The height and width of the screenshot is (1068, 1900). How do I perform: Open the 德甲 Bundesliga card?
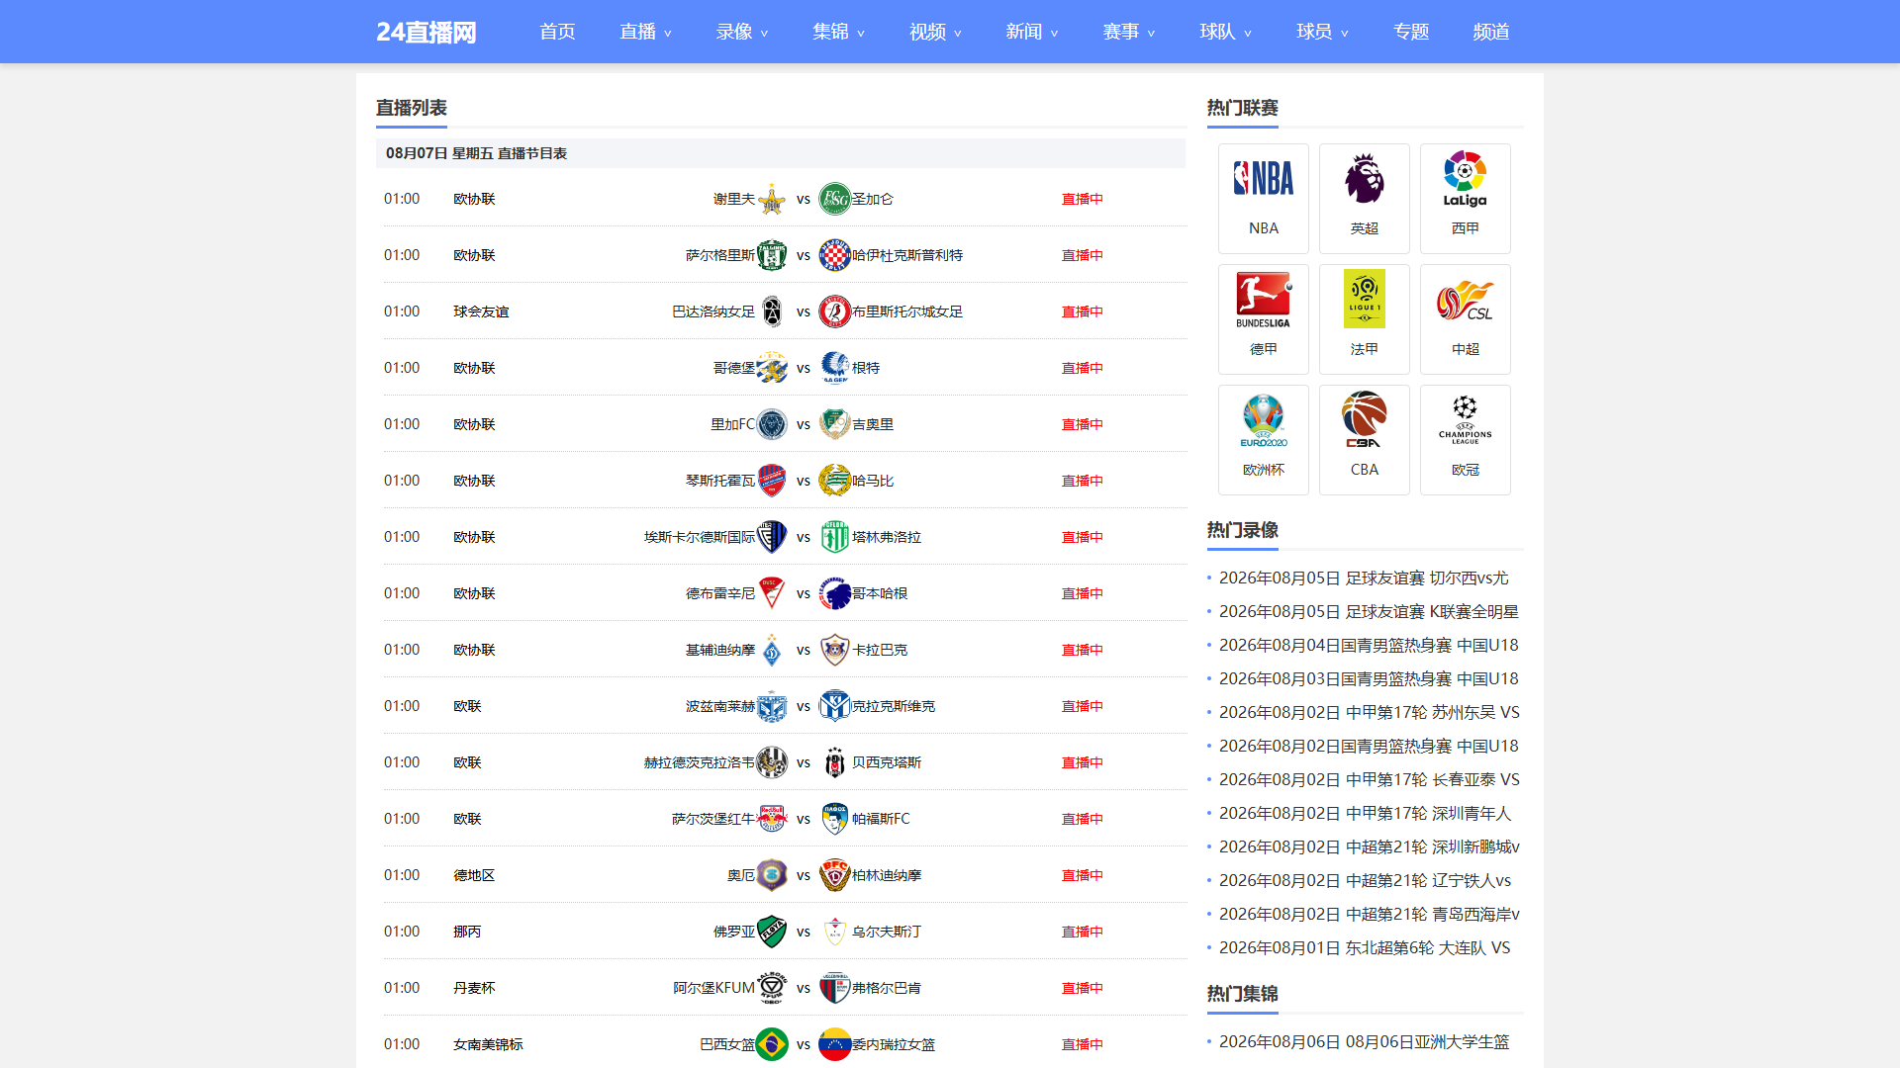[x=1263, y=319]
